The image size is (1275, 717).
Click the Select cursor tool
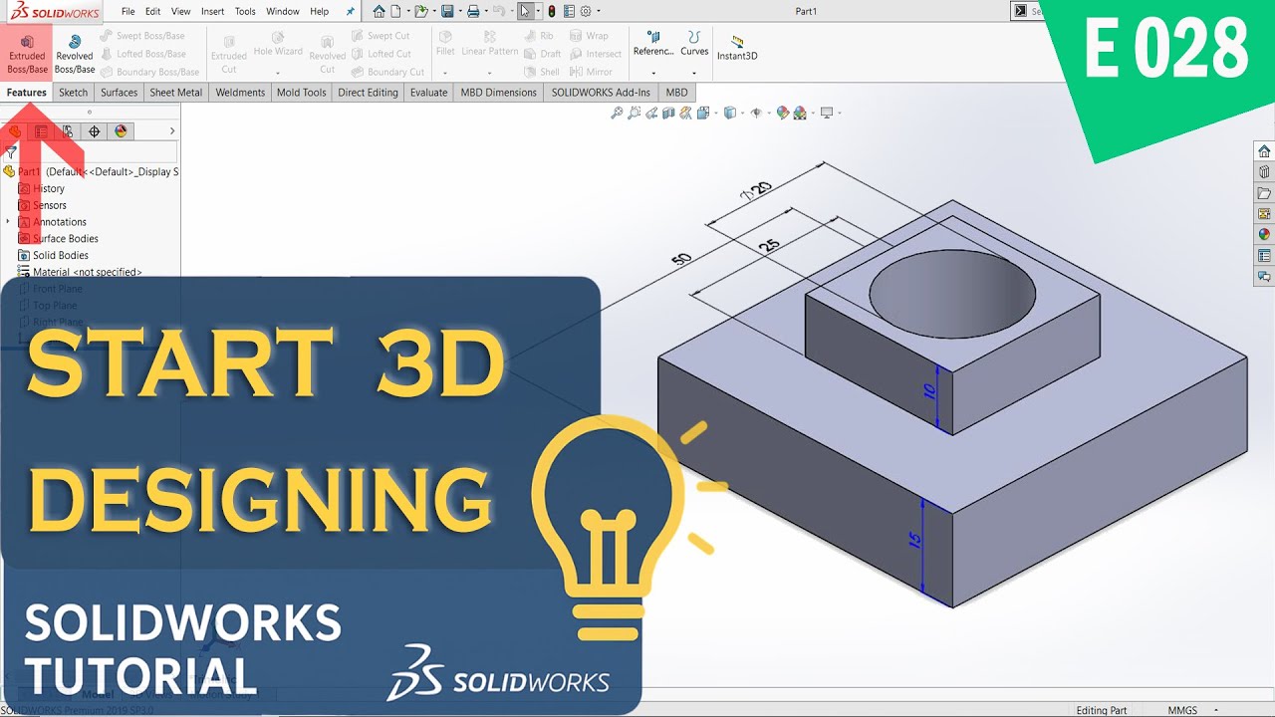(x=526, y=12)
